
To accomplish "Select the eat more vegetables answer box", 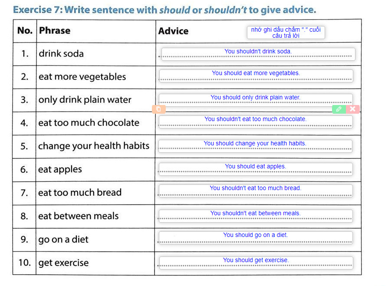I will [256, 76].
